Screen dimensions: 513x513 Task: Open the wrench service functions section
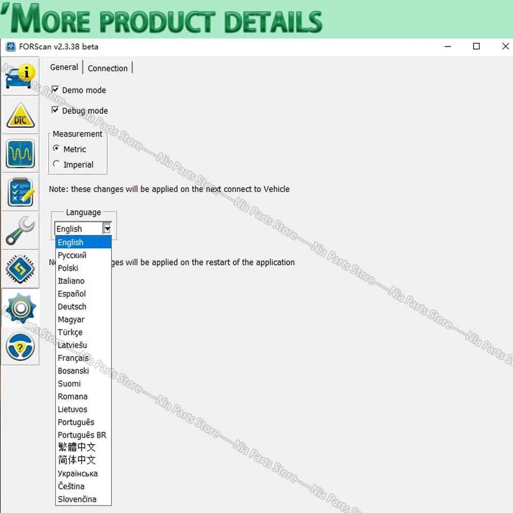tap(21, 230)
